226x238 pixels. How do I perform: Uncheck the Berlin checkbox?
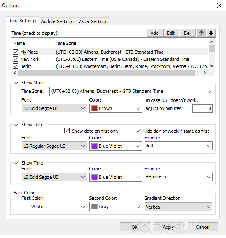[x=16, y=66]
